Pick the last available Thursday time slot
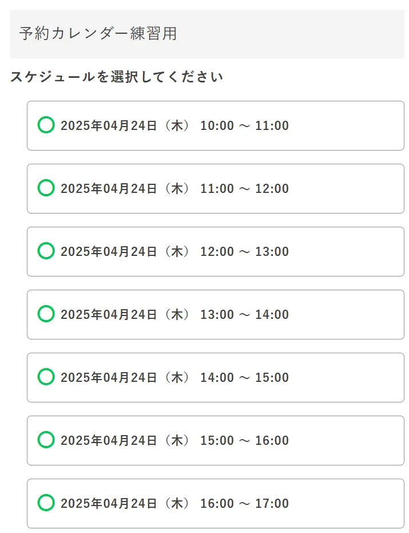Viewport: 409px width, 533px height. 215,503
